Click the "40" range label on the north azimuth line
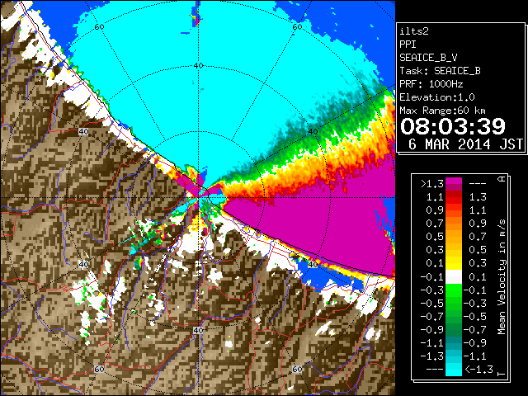The image size is (528, 396). 198,66
